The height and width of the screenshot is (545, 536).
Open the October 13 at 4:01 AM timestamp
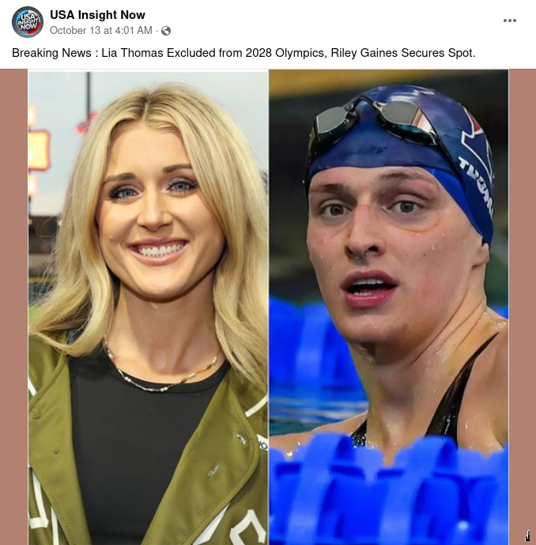coord(101,31)
